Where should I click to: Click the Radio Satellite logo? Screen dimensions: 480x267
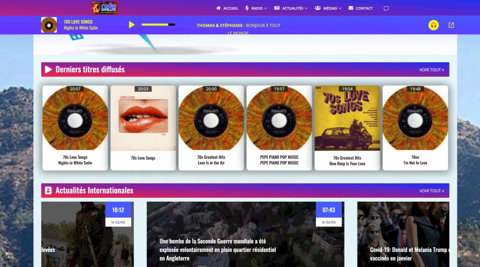105,7
